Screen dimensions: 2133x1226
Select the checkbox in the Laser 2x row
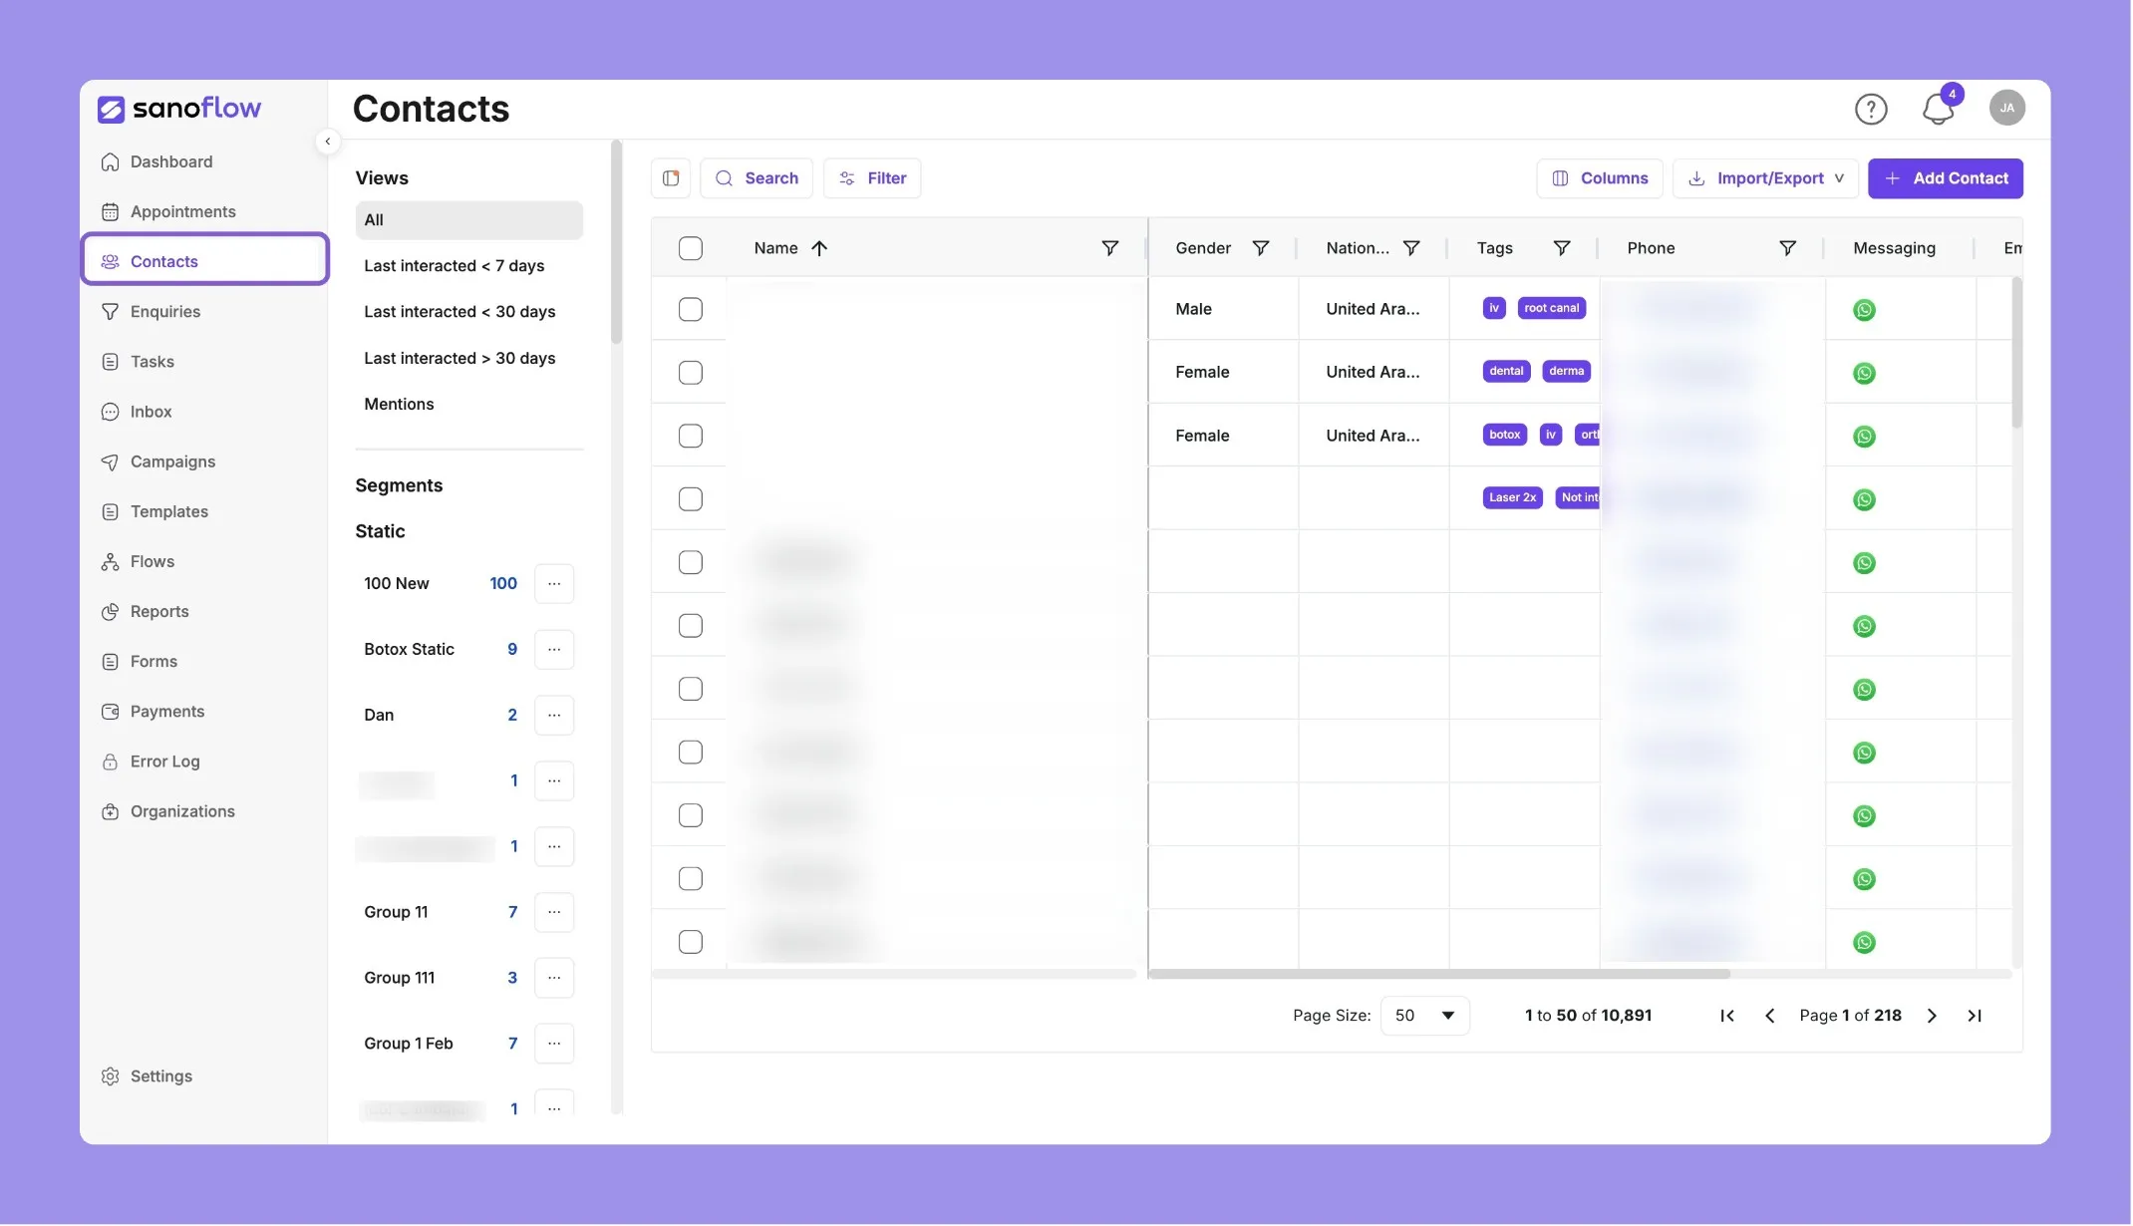pos(690,499)
